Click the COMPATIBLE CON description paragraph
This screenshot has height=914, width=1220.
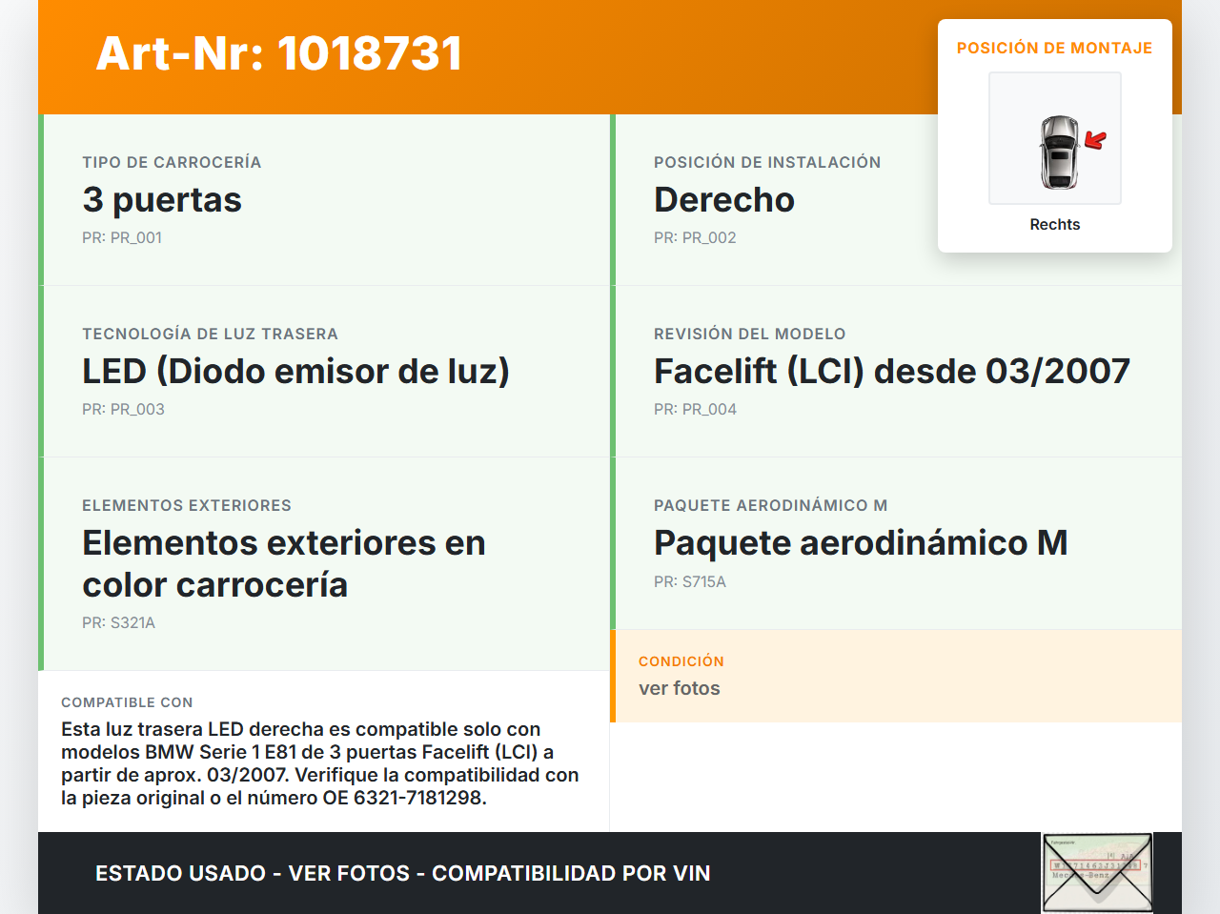pyautogui.click(x=319, y=763)
